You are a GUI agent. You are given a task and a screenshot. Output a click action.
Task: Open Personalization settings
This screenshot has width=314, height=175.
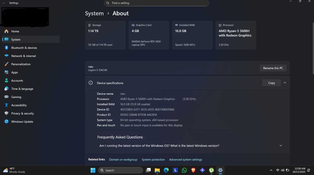[31, 64]
